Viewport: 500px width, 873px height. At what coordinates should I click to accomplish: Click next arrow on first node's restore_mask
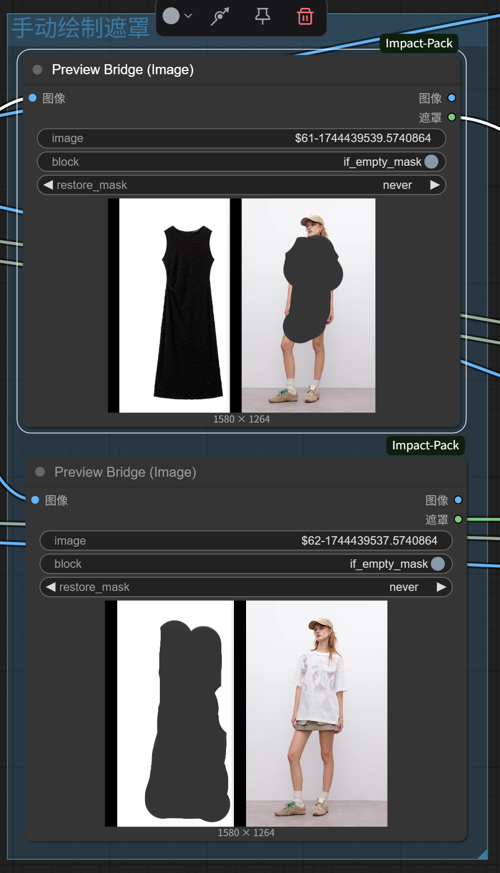(435, 185)
